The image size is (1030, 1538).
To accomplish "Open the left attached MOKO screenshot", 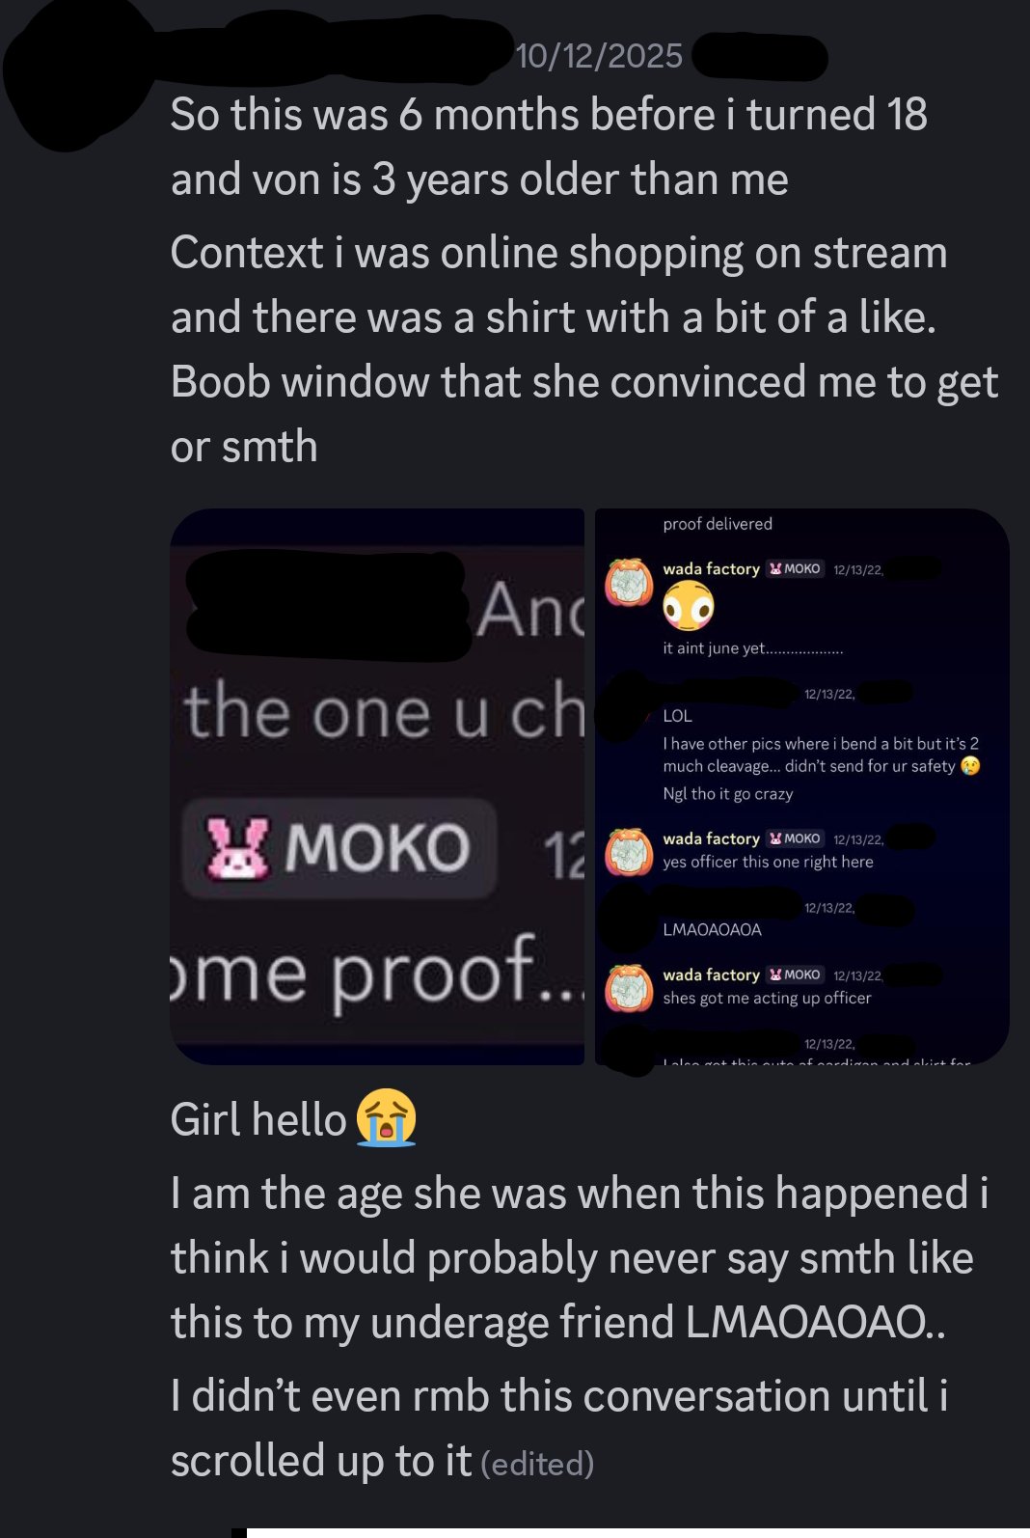I will click(x=377, y=786).
